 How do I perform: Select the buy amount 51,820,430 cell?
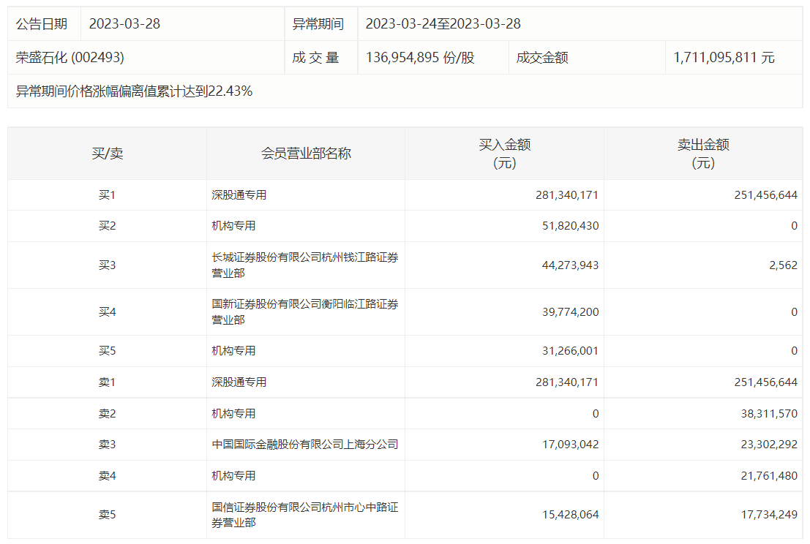coord(566,226)
